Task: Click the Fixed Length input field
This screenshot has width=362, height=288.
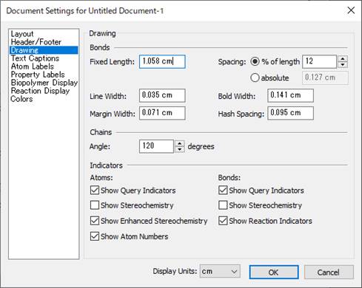Action: click(x=162, y=61)
